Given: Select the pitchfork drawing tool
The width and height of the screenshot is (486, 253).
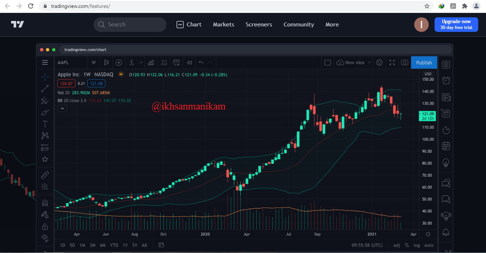Looking at the screenshot, I should click(45, 100).
